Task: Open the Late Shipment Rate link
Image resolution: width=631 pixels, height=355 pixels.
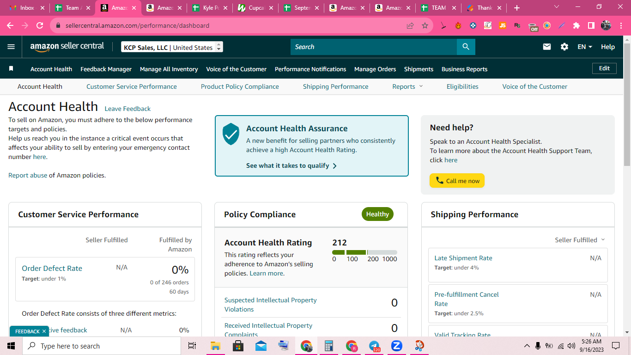Action: (x=463, y=258)
